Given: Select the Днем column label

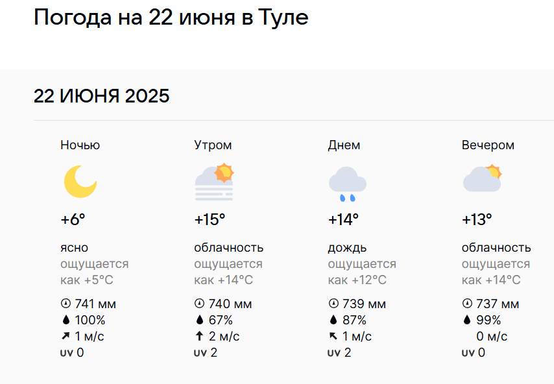Looking at the screenshot, I should pyautogui.click(x=344, y=145).
